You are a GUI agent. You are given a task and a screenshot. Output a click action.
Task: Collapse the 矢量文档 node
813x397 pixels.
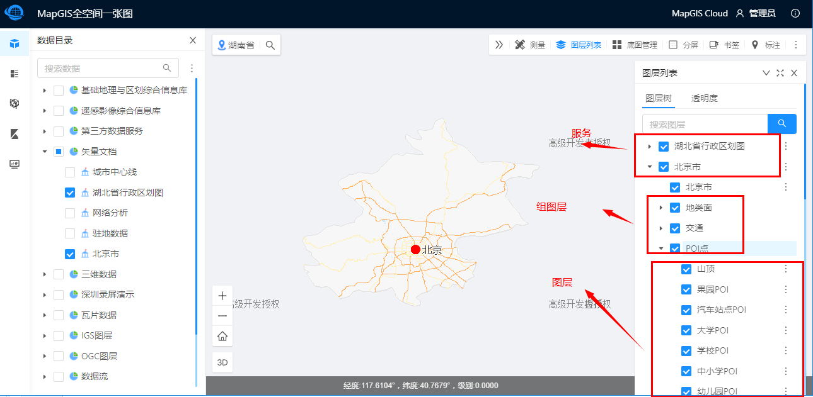coord(45,152)
